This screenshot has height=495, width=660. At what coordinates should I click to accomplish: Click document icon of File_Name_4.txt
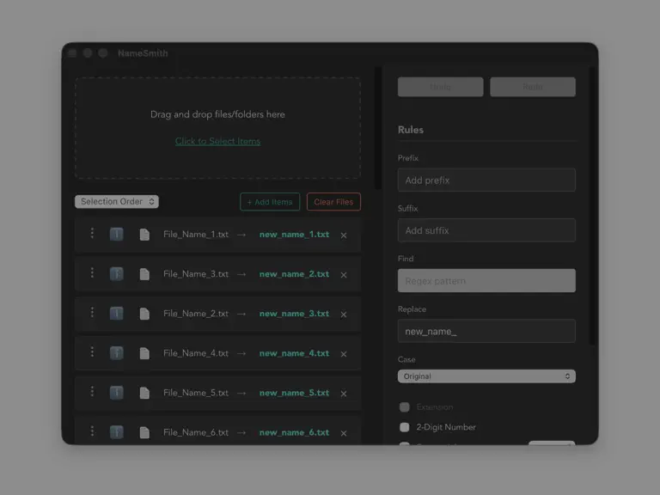[x=144, y=353]
